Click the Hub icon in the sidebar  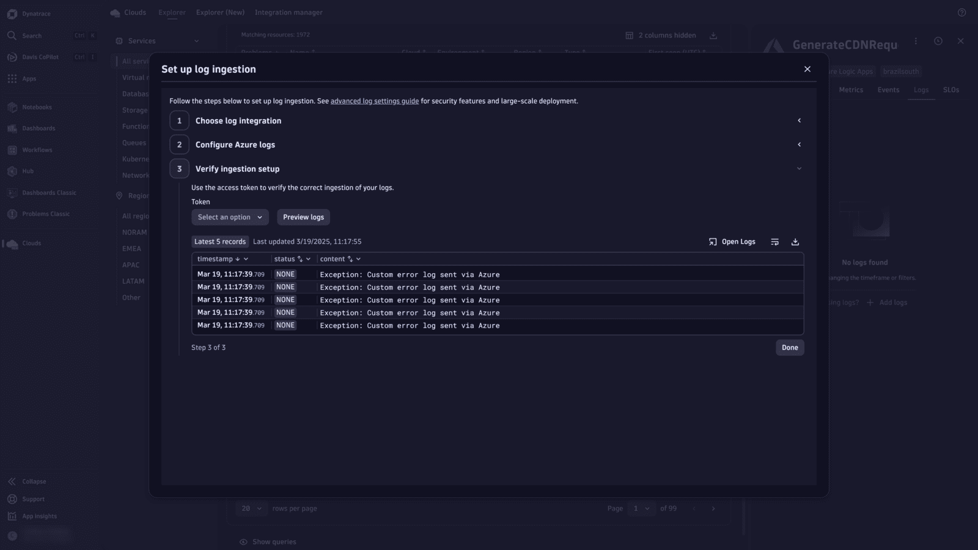coord(27,171)
